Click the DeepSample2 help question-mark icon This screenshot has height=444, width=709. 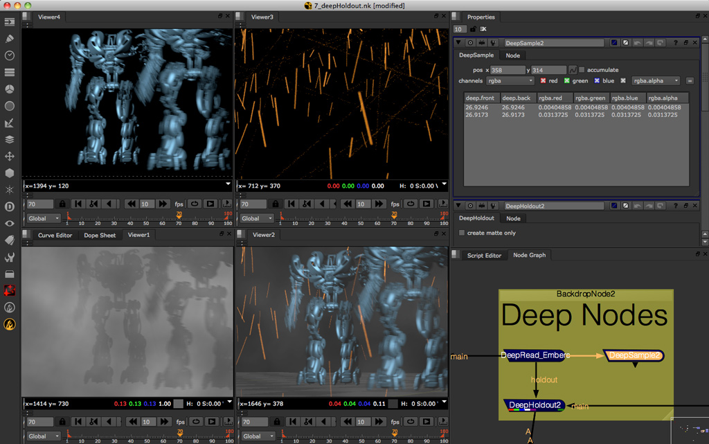point(676,42)
